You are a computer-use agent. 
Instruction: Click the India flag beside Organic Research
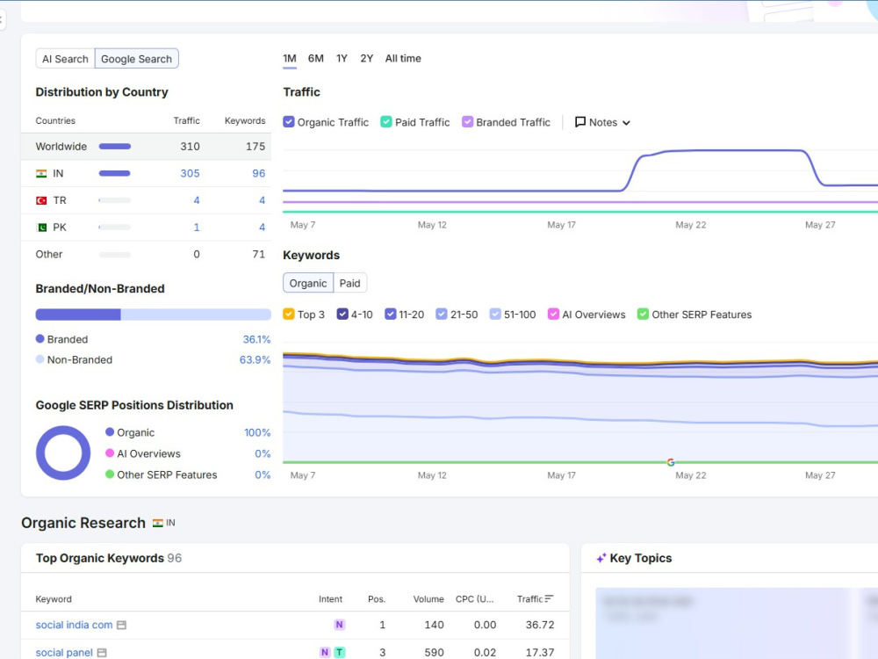point(158,523)
